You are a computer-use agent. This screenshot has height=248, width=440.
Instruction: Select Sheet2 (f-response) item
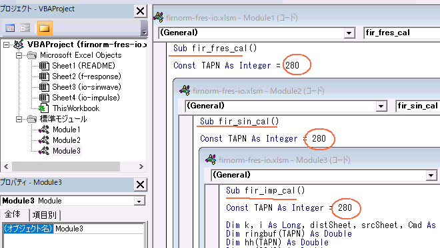click(87, 76)
